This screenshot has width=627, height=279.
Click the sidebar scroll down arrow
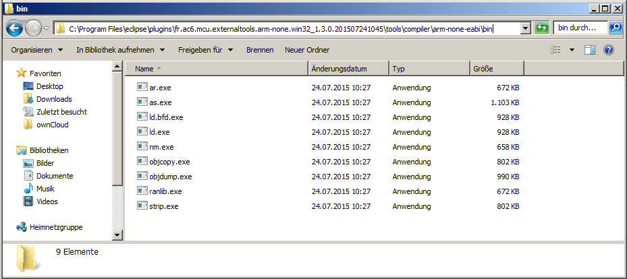click(x=117, y=235)
